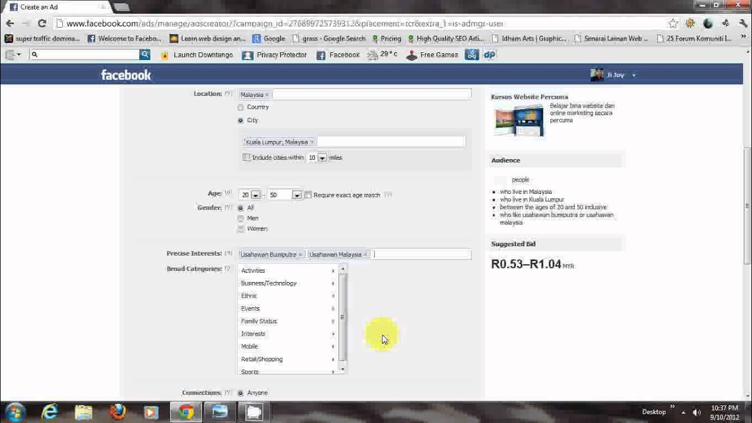This screenshot has height=423, width=752.
Task: Click the facebook logo in header
Action: [126, 75]
